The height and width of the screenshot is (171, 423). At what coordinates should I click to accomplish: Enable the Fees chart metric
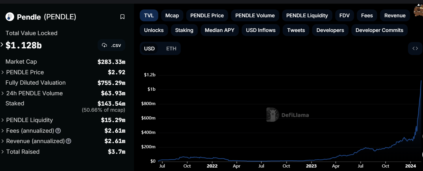tap(367, 16)
